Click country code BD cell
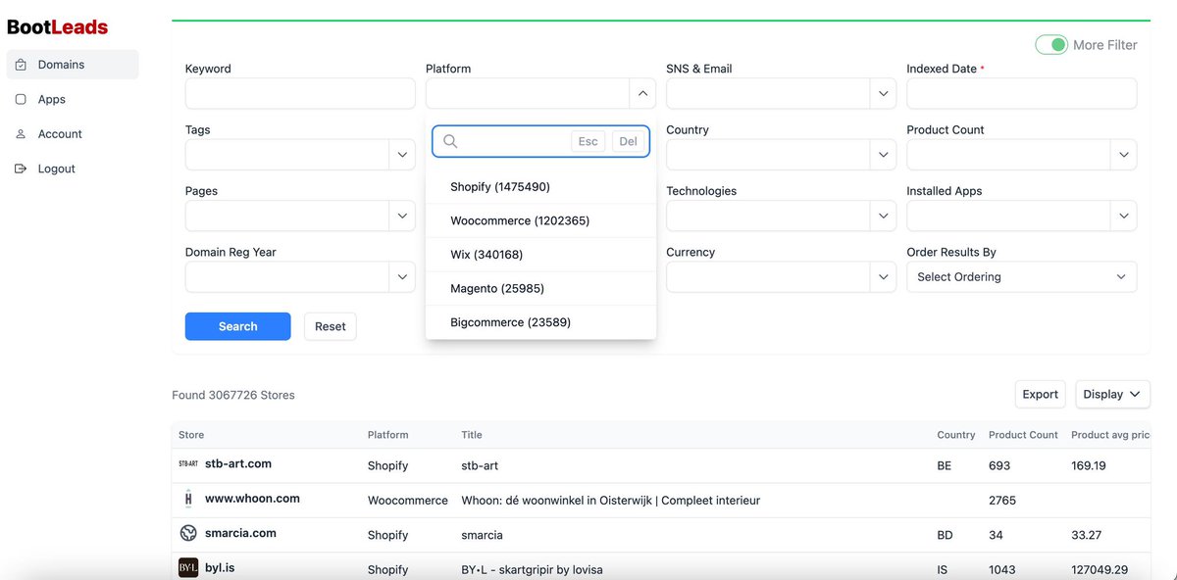Viewport: 1177px width, 580px height. click(946, 535)
